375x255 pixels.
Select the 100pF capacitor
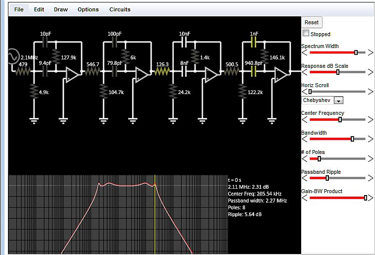point(114,42)
